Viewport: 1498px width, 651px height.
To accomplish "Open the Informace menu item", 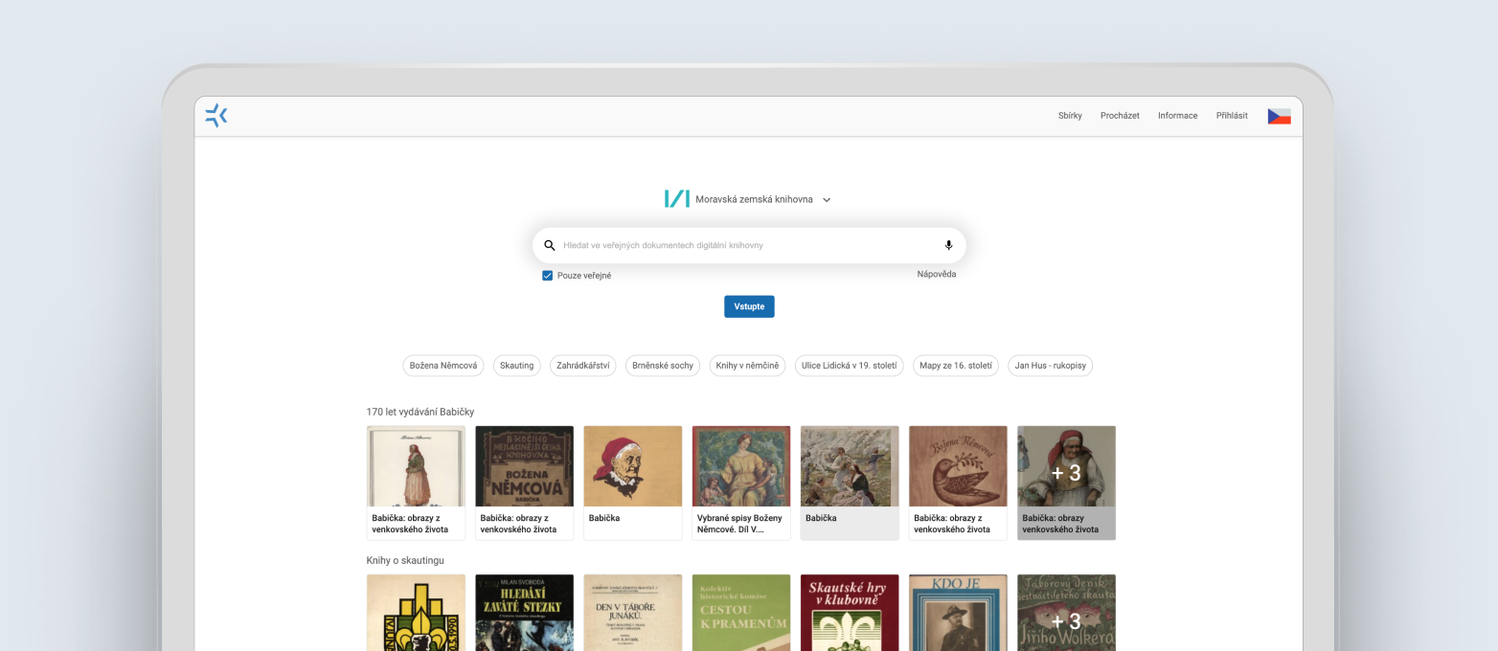I will pyautogui.click(x=1177, y=116).
